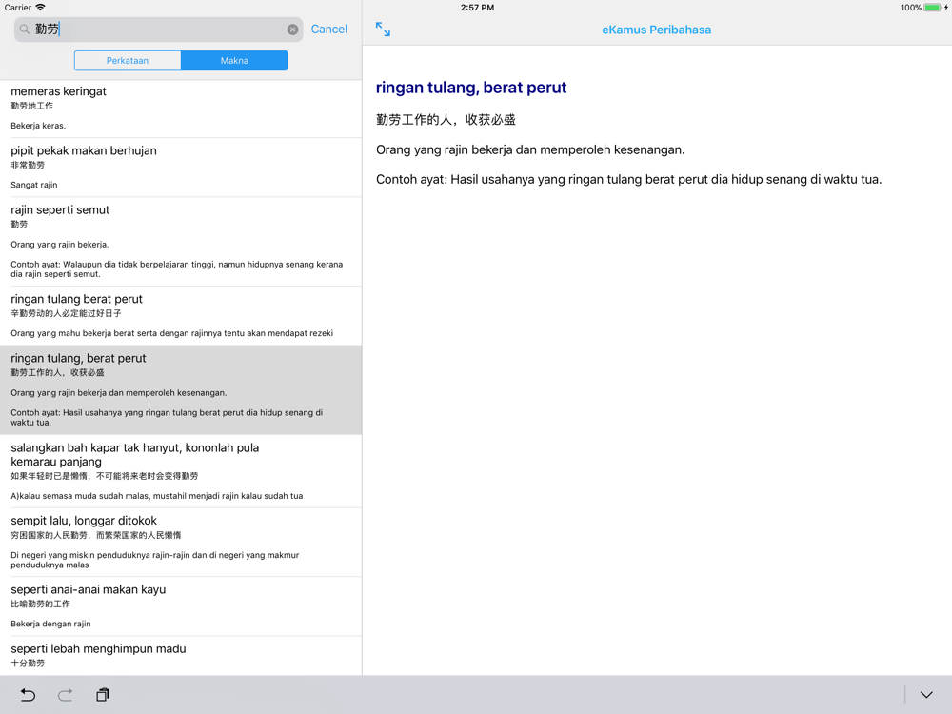
Task: Open the memeras keringat entry
Action: click(181, 109)
